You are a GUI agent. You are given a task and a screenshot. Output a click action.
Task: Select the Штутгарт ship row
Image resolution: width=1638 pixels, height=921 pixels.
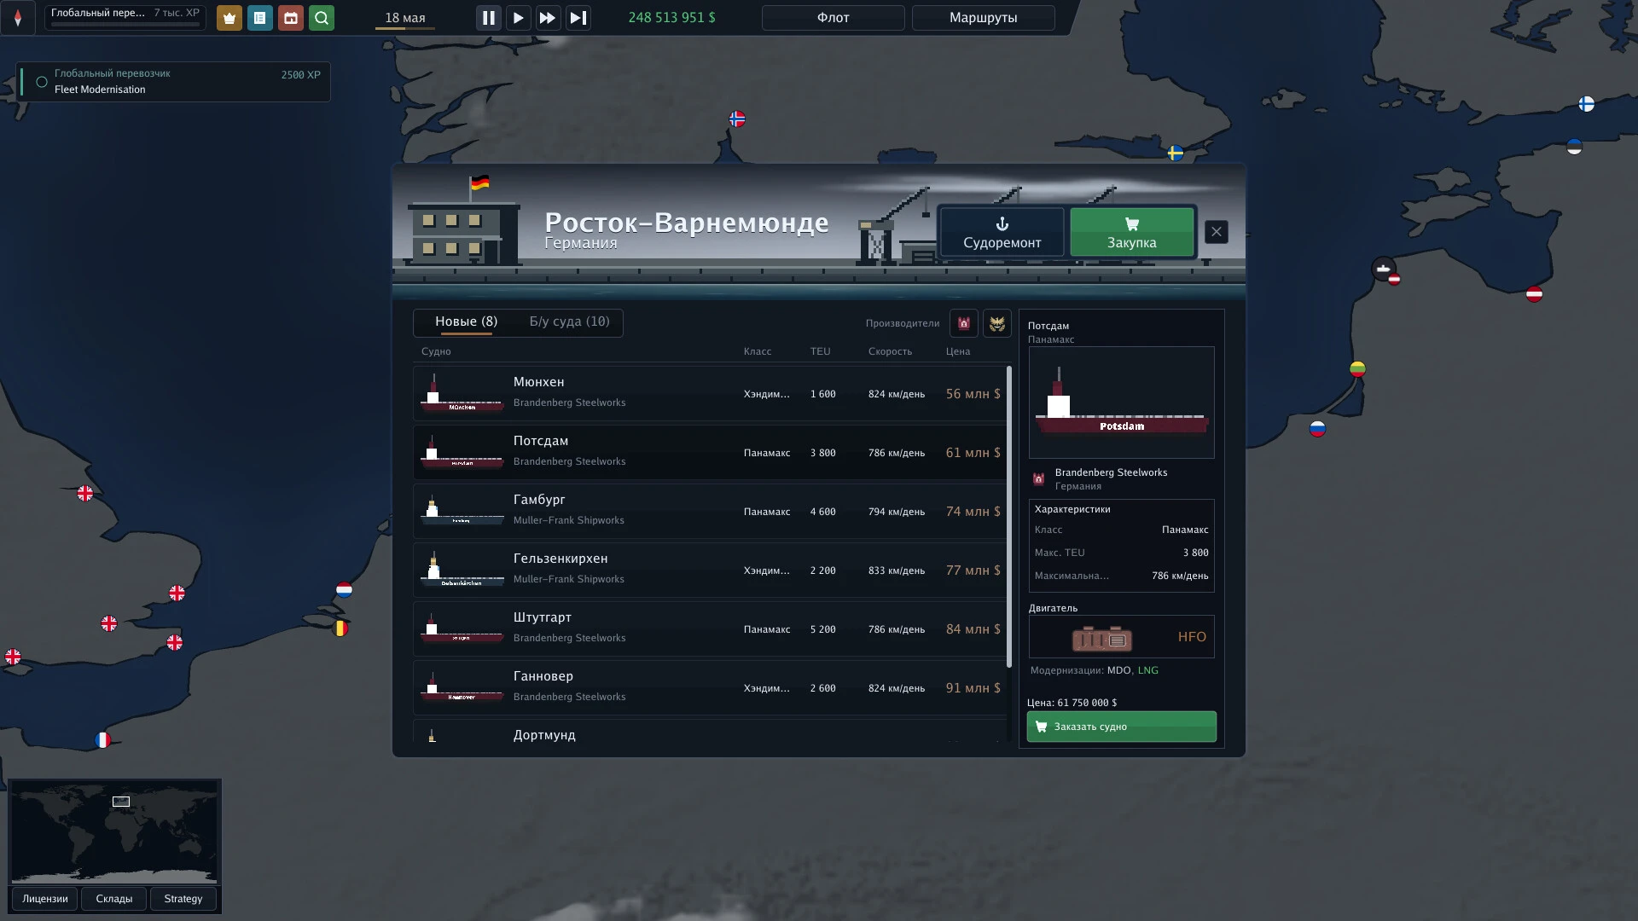(710, 629)
